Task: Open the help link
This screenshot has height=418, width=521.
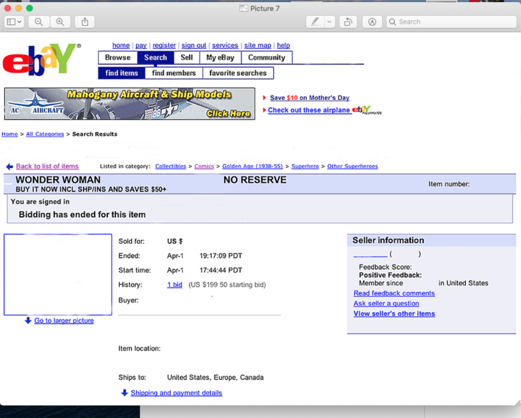Action: tap(283, 45)
